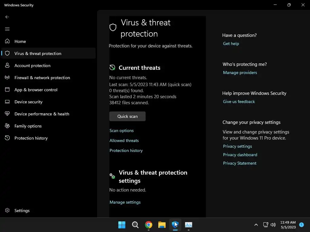
Task: Click the taskbar clock and date
Action: pyautogui.click(x=288, y=225)
